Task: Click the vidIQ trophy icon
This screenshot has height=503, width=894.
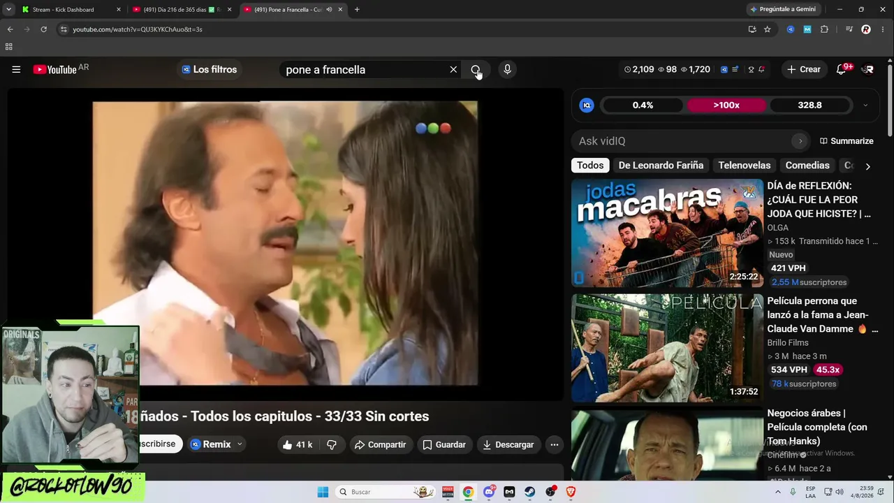Action: click(x=751, y=69)
